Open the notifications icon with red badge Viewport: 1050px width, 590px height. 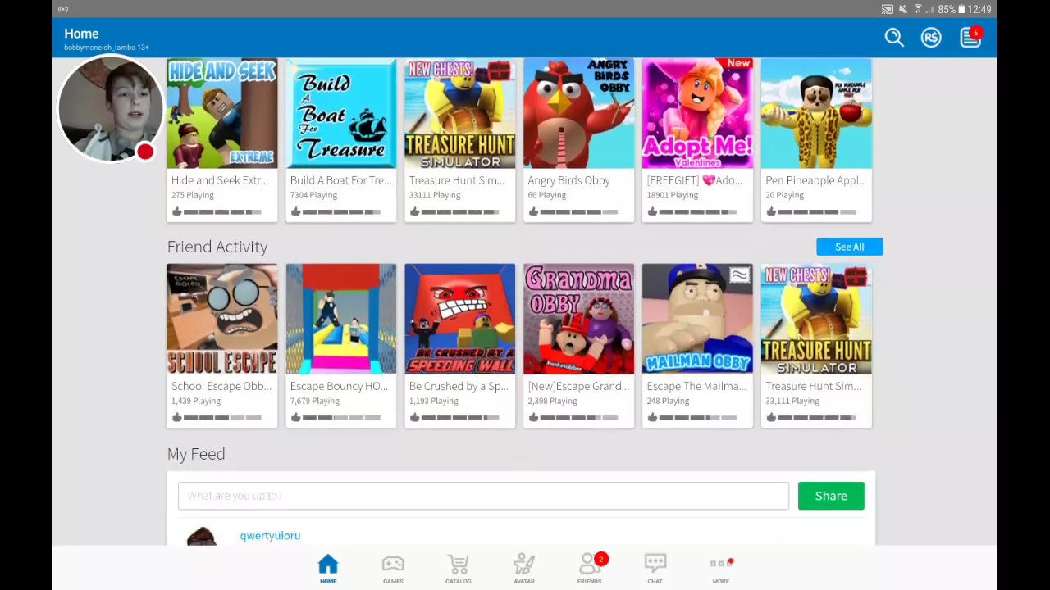coord(970,38)
